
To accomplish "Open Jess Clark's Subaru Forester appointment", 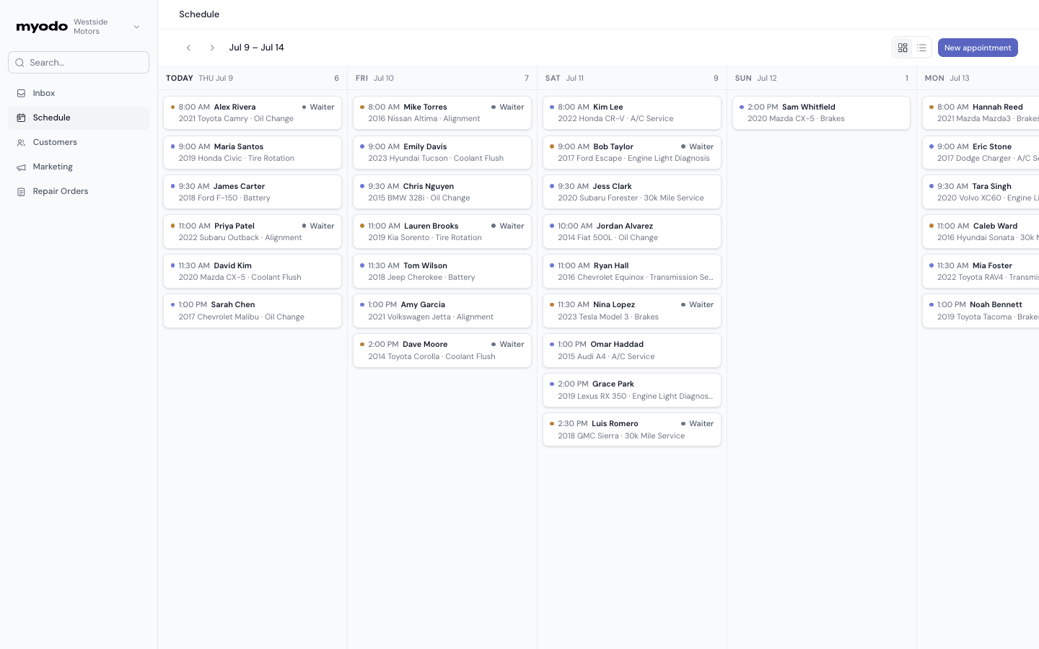I will coord(632,192).
